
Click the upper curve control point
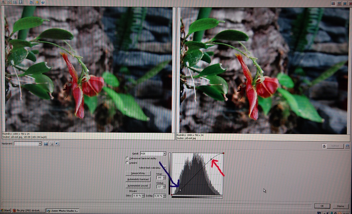(x=211, y=160)
